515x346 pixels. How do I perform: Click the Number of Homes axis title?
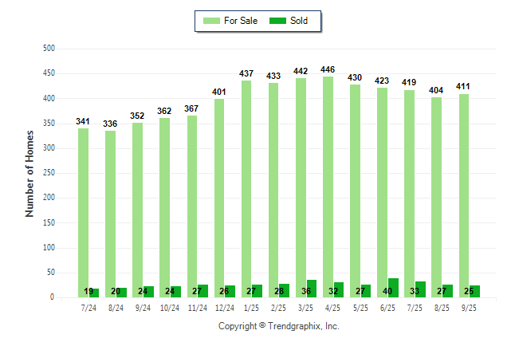coord(29,173)
